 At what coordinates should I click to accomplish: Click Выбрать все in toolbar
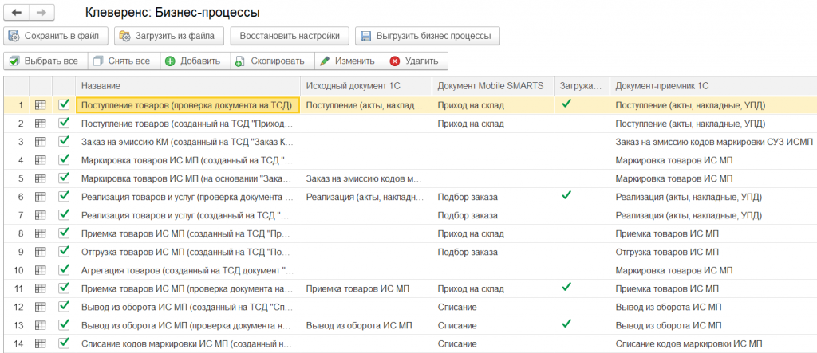click(x=45, y=61)
